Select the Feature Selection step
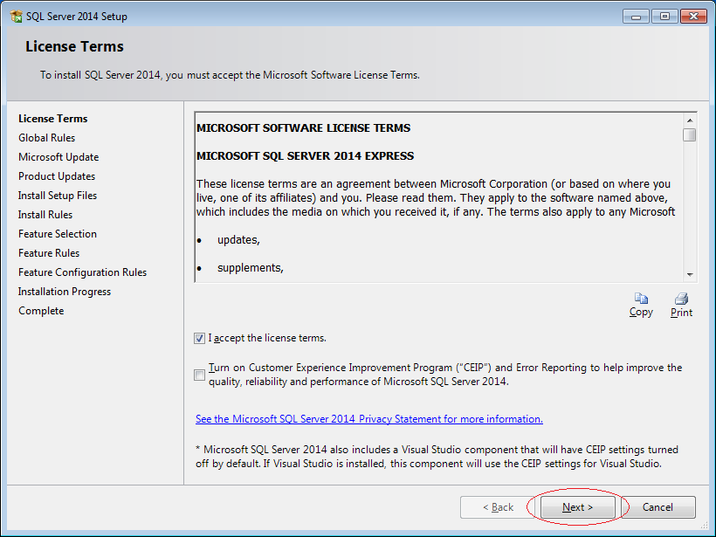Viewport: 716px width, 537px height. tap(58, 234)
